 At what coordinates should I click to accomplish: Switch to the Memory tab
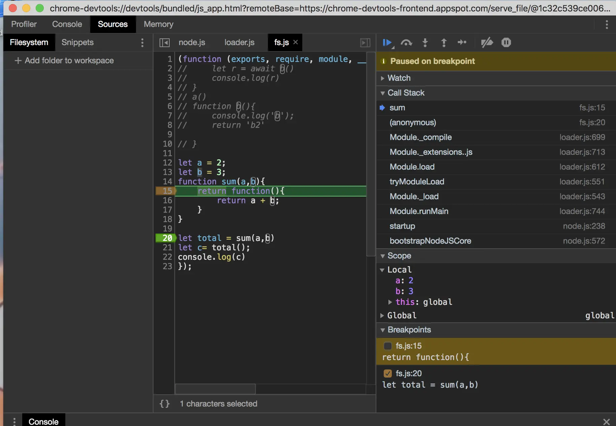(158, 24)
